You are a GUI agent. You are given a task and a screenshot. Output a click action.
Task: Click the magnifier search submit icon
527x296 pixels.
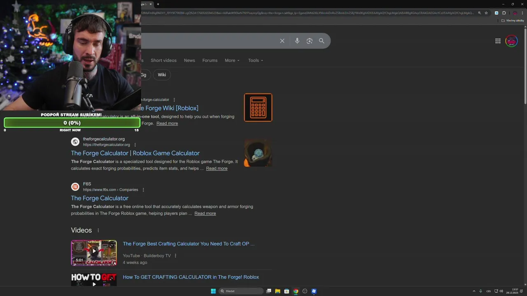(x=322, y=41)
